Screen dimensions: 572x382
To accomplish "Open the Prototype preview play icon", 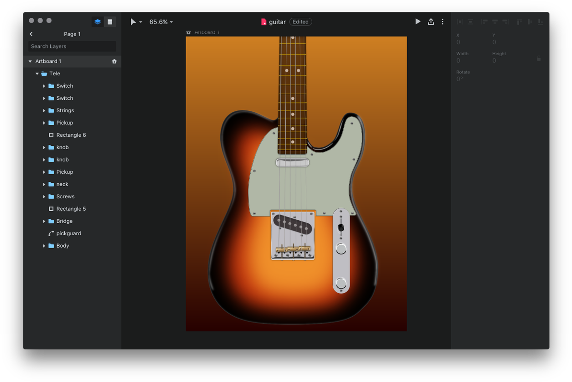I will coord(418,22).
